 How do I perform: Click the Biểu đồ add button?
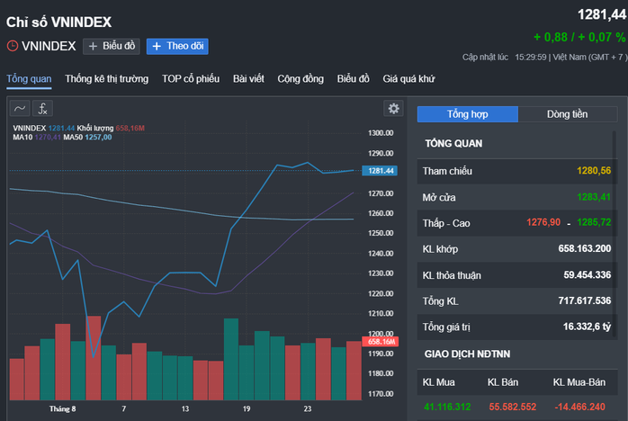112,47
